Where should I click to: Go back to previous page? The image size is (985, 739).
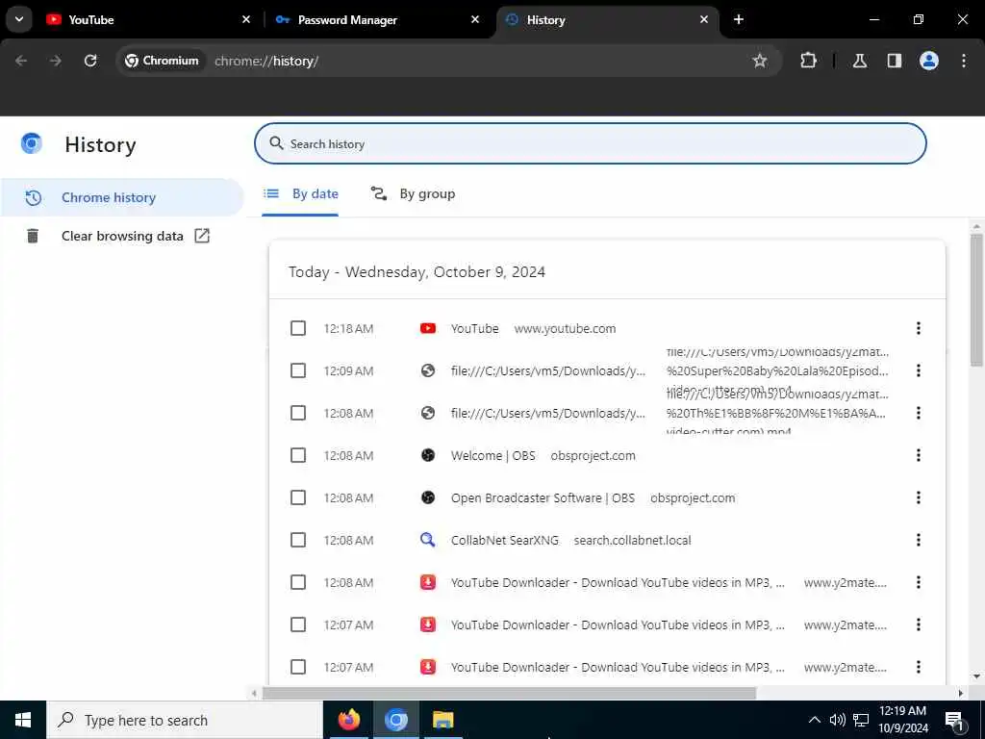point(21,61)
